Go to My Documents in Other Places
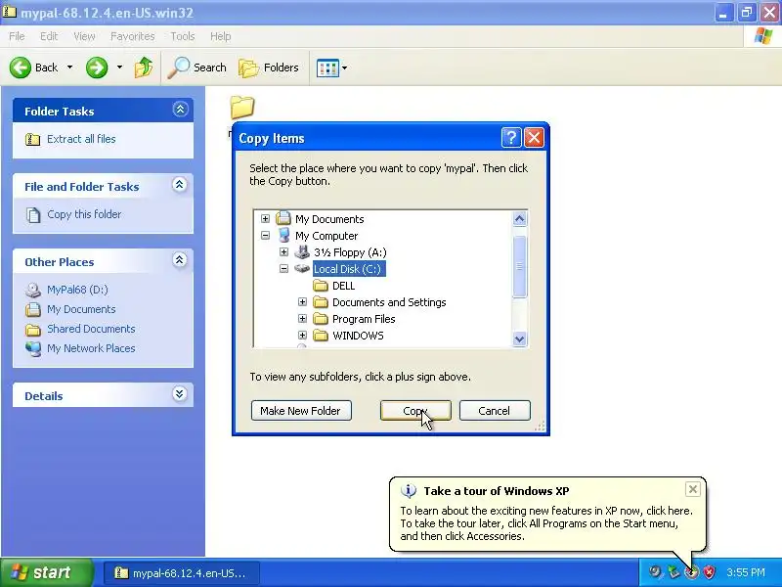 pyautogui.click(x=81, y=309)
